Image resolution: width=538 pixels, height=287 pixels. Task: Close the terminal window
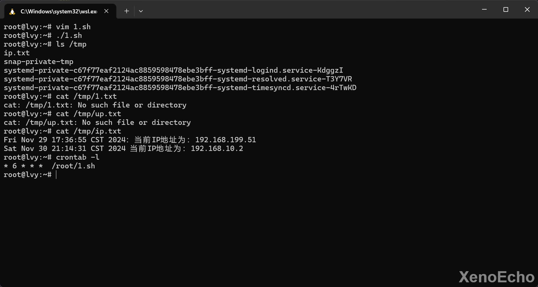[527, 10]
